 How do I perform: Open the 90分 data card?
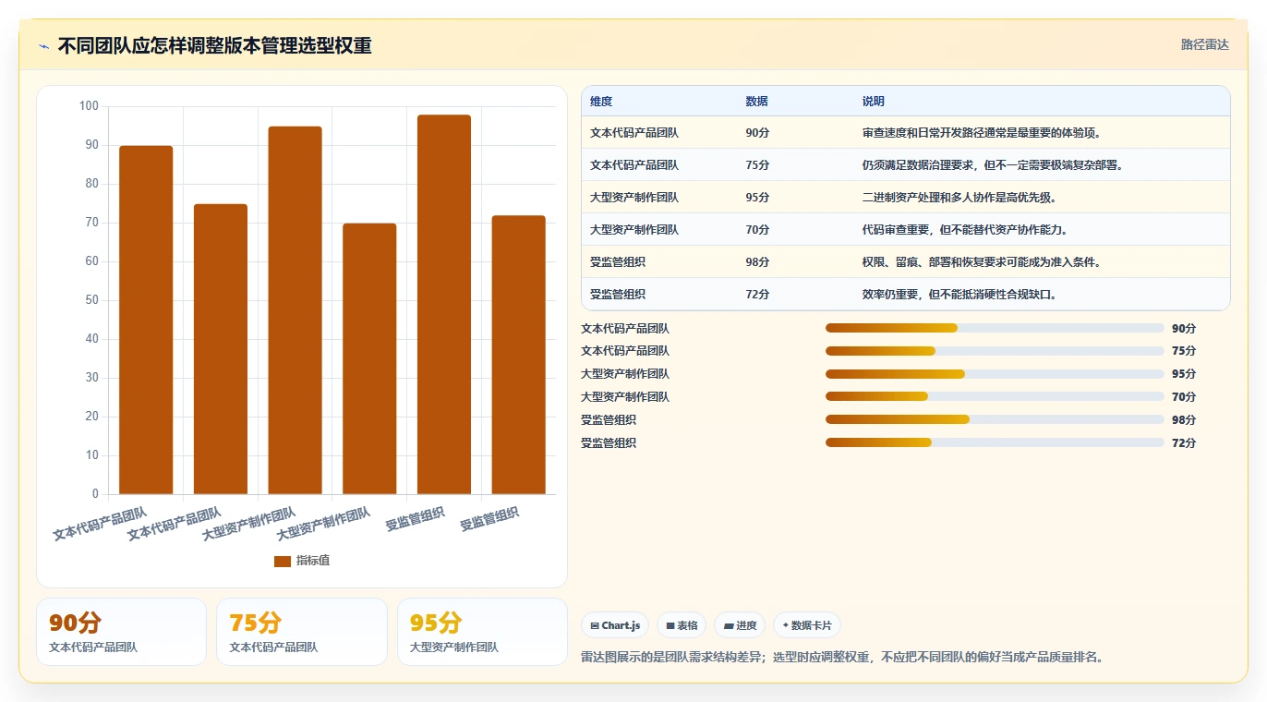[x=121, y=632]
